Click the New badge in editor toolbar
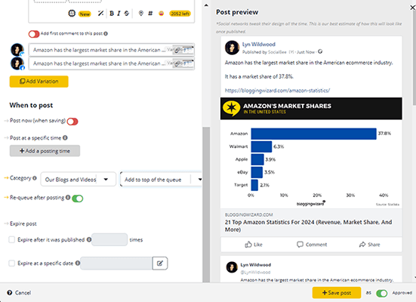Viewport: 416px width, 302px height. 85,14
